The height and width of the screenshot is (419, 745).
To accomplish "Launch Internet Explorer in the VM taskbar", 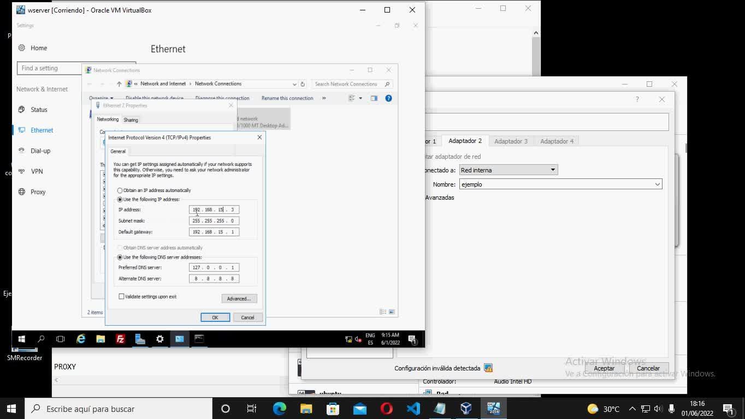I will tap(81, 339).
